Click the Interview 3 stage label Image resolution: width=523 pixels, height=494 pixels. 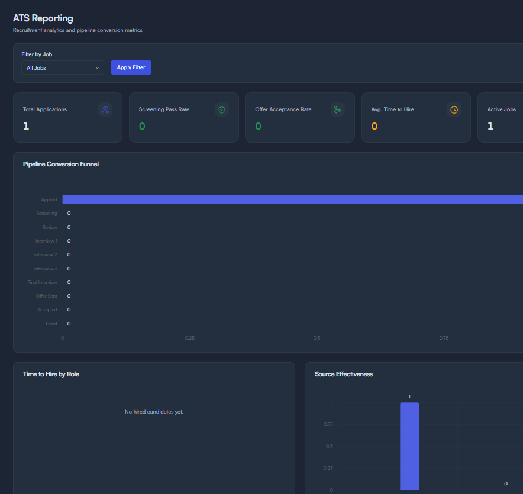pyautogui.click(x=46, y=269)
